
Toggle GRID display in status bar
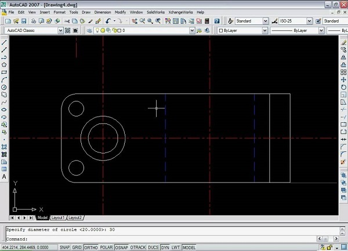click(x=77, y=247)
